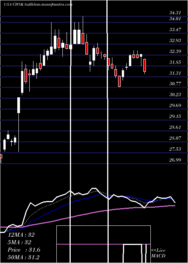Click the 26.99 price axis label
This screenshot has height=263, width=188.
(175, 160)
